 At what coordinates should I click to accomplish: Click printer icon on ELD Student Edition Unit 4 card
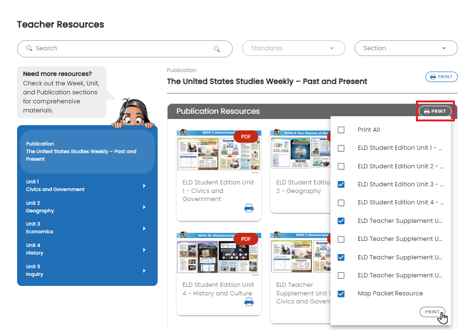(x=249, y=302)
